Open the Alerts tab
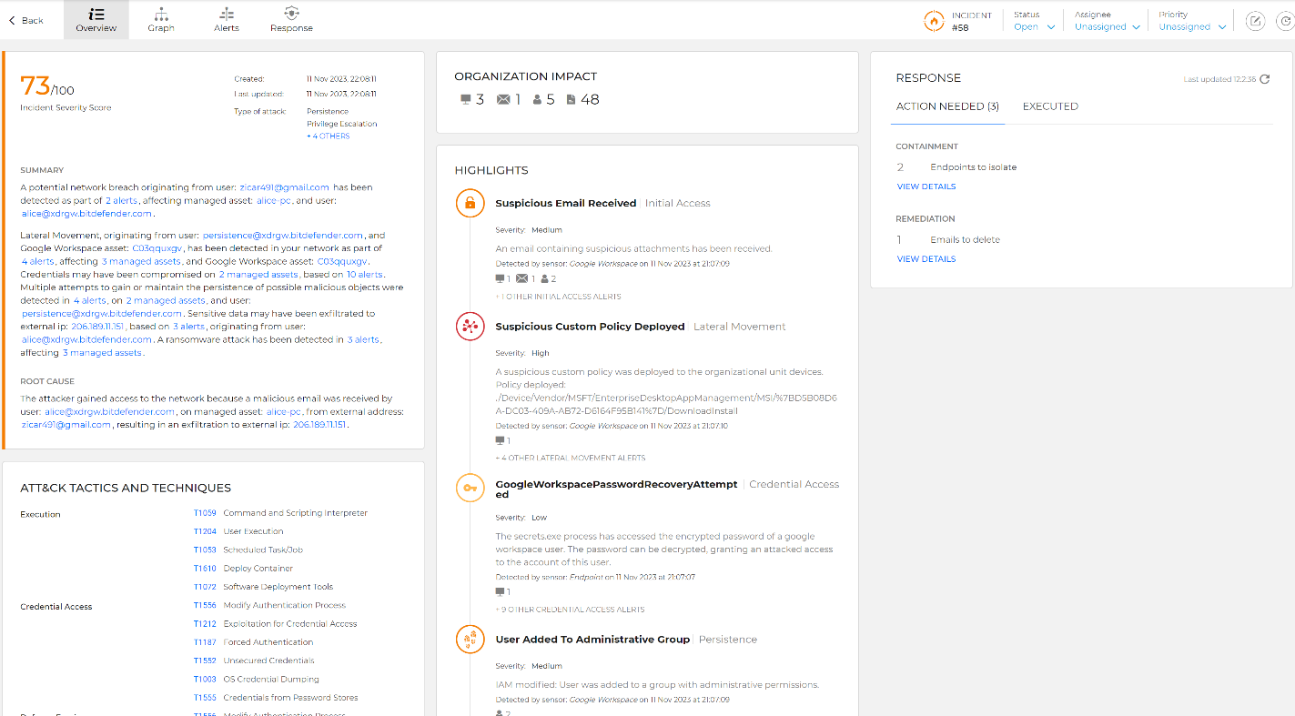The height and width of the screenshot is (716, 1295). tap(227, 20)
